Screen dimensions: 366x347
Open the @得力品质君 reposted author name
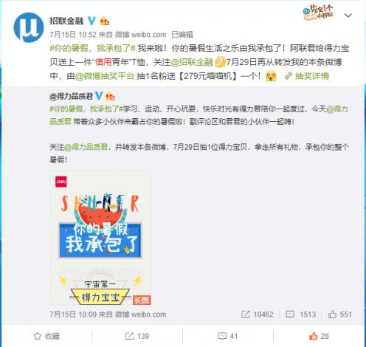(x=71, y=96)
